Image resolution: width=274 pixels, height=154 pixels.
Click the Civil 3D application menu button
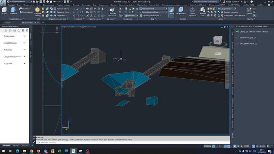coord(3,3)
